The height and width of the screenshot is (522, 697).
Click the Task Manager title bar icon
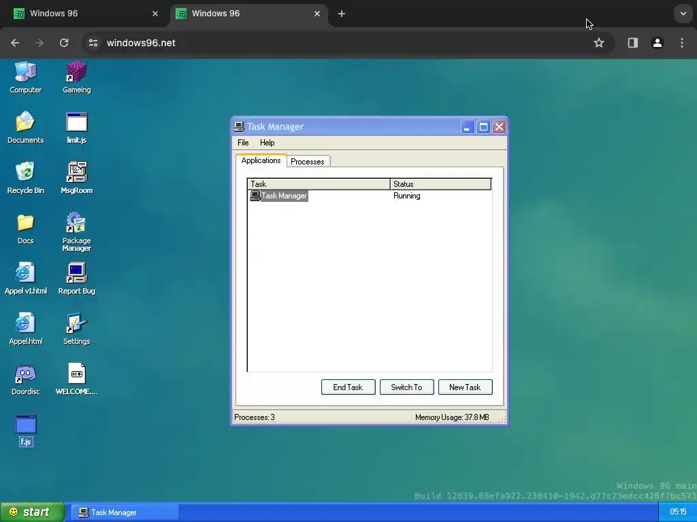tap(239, 126)
